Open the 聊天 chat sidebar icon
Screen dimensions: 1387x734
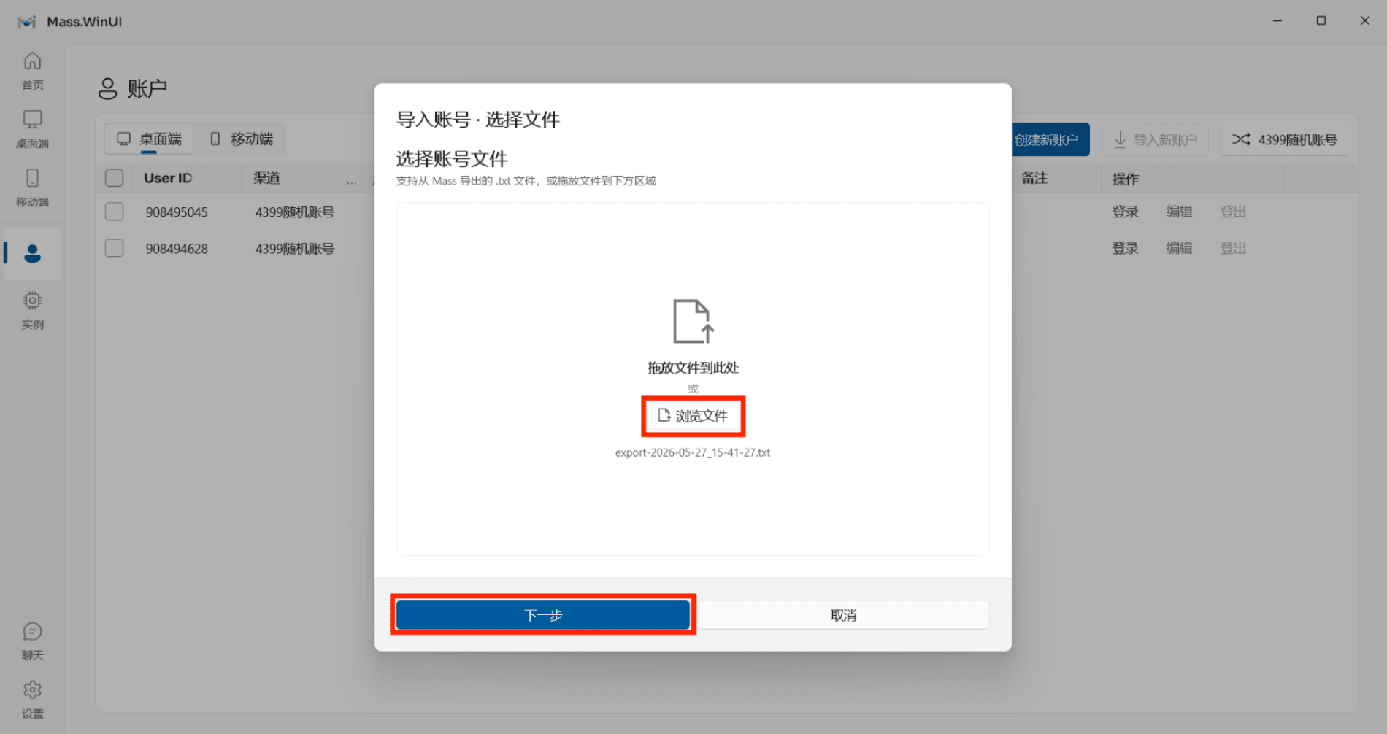pos(32,641)
